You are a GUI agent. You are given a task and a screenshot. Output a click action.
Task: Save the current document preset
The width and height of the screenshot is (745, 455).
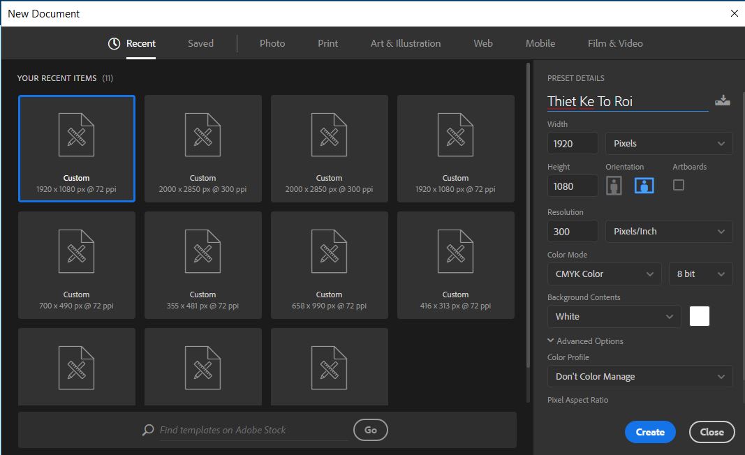723,100
